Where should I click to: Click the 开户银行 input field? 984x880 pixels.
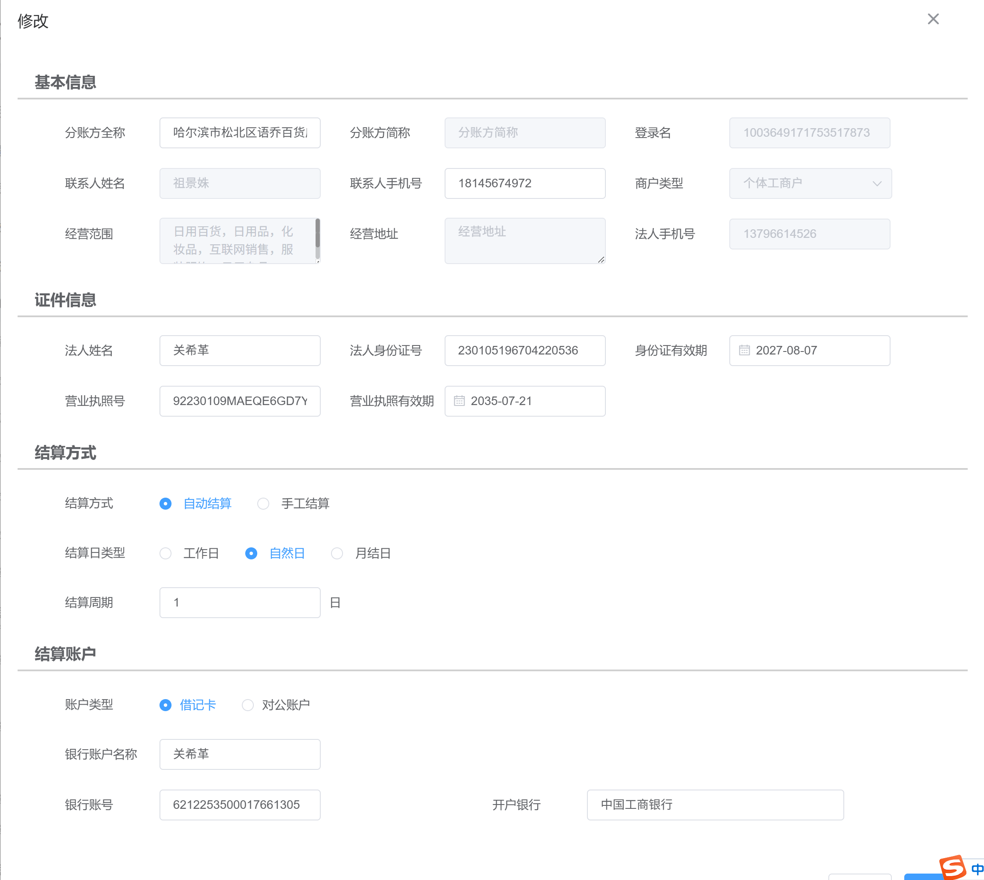point(715,805)
